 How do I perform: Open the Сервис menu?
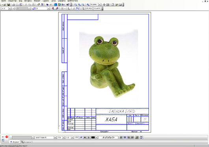pyautogui.click(x=46, y=1)
